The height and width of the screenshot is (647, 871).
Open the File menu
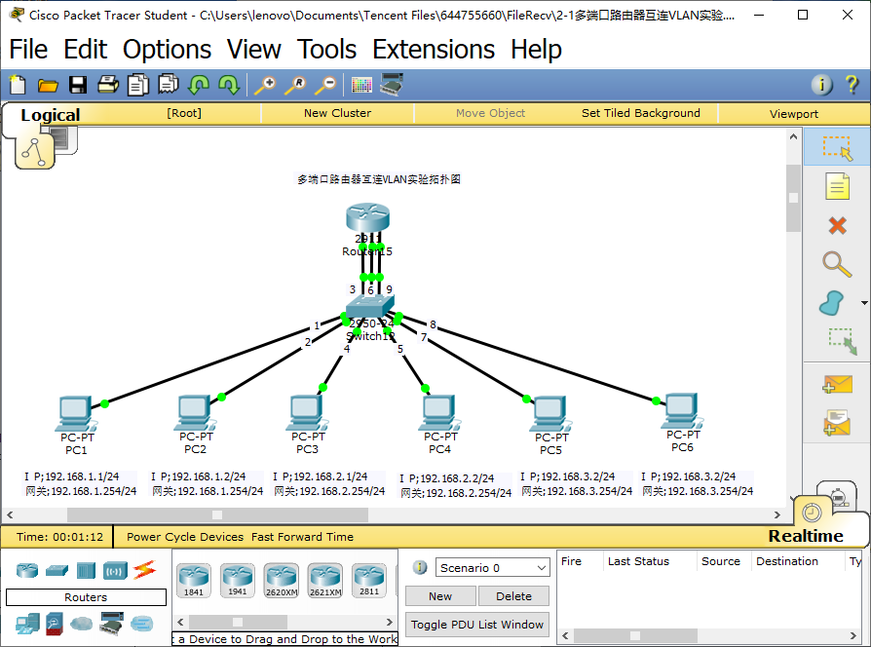(28, 50)
